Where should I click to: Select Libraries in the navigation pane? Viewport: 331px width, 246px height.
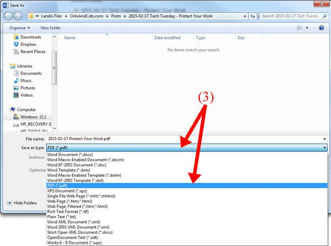click(x=22, y=66)
